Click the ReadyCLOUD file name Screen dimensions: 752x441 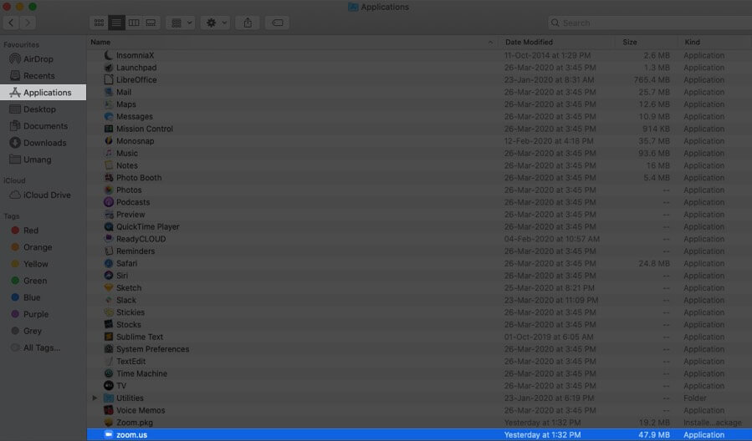(141, 239)
